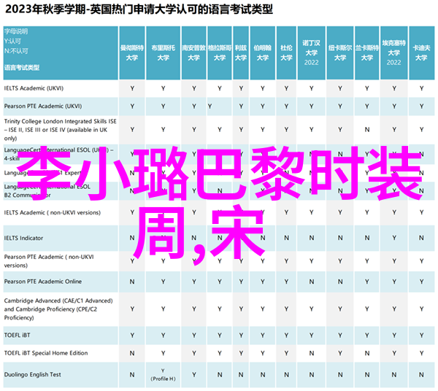Viewport: 438px width, 391px height.
Task: Click the 兰卡斯特大学 column header
Action: click(366, 53)
